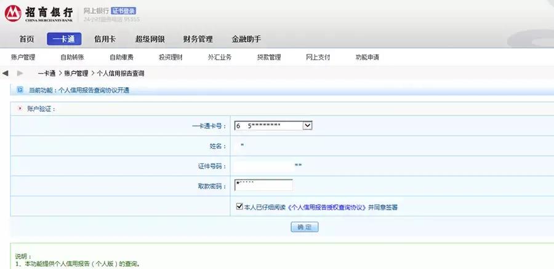Screen dimensions: 554x269
Task: Uncheck the agreement consent checkbox
Action: point(239,206)
